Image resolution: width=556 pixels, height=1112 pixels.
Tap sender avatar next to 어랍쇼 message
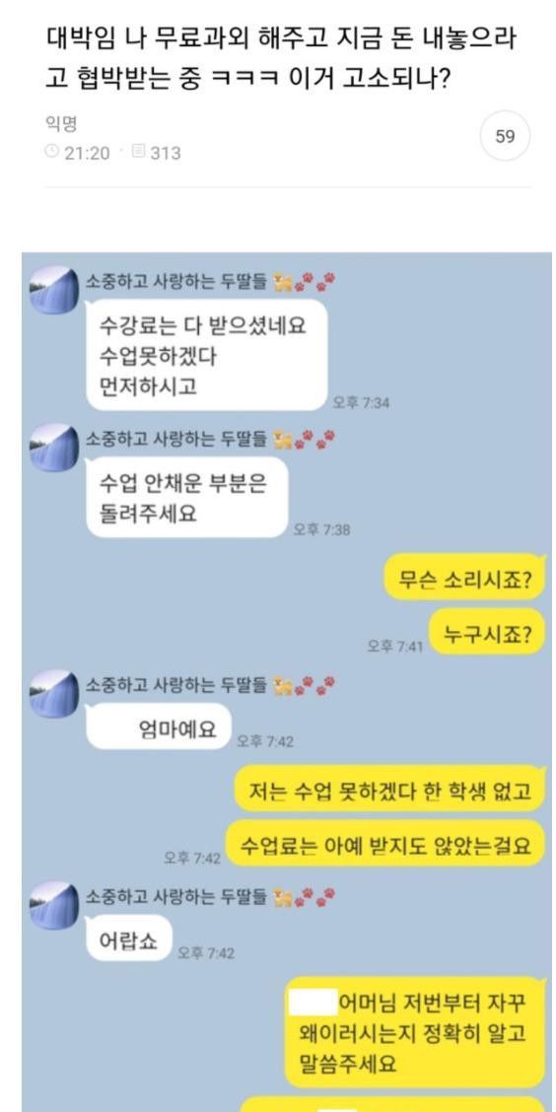54,906
